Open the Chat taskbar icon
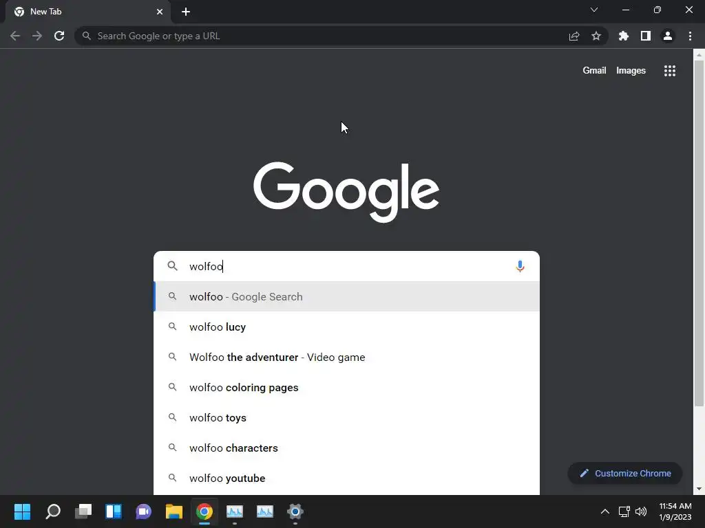This screenshot has height=528, width=705. coord(143,511)
